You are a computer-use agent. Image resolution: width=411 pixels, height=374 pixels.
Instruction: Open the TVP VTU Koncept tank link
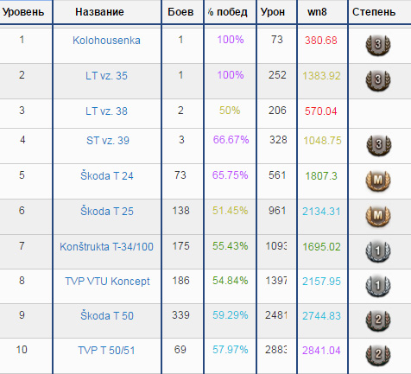point(107,282)
